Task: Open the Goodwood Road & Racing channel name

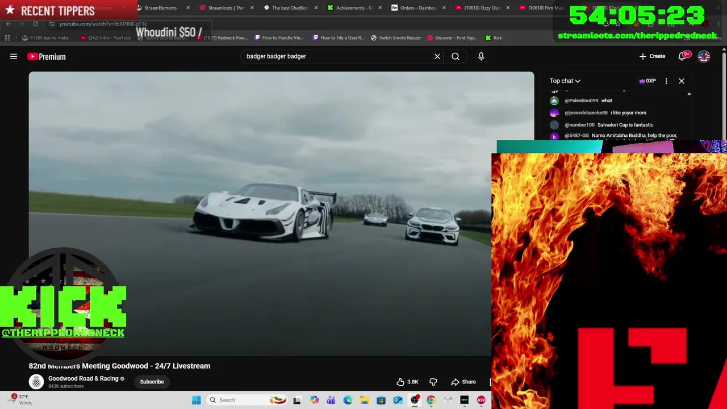Action: pyautogui.click(x=83, y=378)
